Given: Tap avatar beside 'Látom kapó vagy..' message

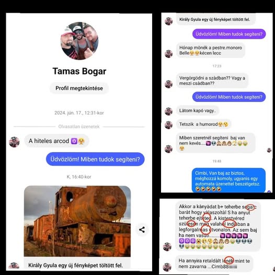Looking at the screenshot, I should click(168, 111).
